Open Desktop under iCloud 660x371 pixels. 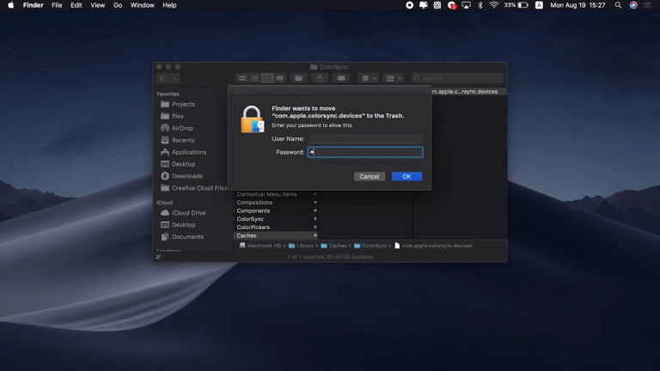[x=183, y=225]
